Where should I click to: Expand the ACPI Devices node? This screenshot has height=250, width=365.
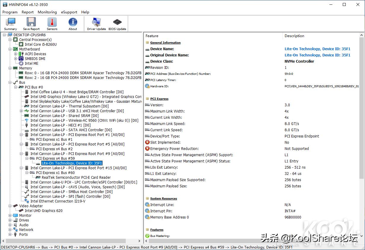[x=16, y=54]
